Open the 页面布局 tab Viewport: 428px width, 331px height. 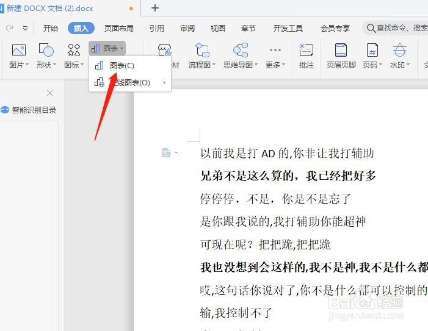coord(118,28)
